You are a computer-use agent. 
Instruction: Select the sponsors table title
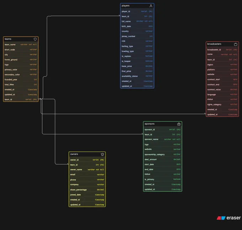(149, 124)
